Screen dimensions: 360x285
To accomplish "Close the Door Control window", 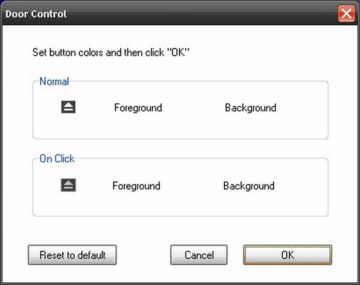I will (346, 13).
